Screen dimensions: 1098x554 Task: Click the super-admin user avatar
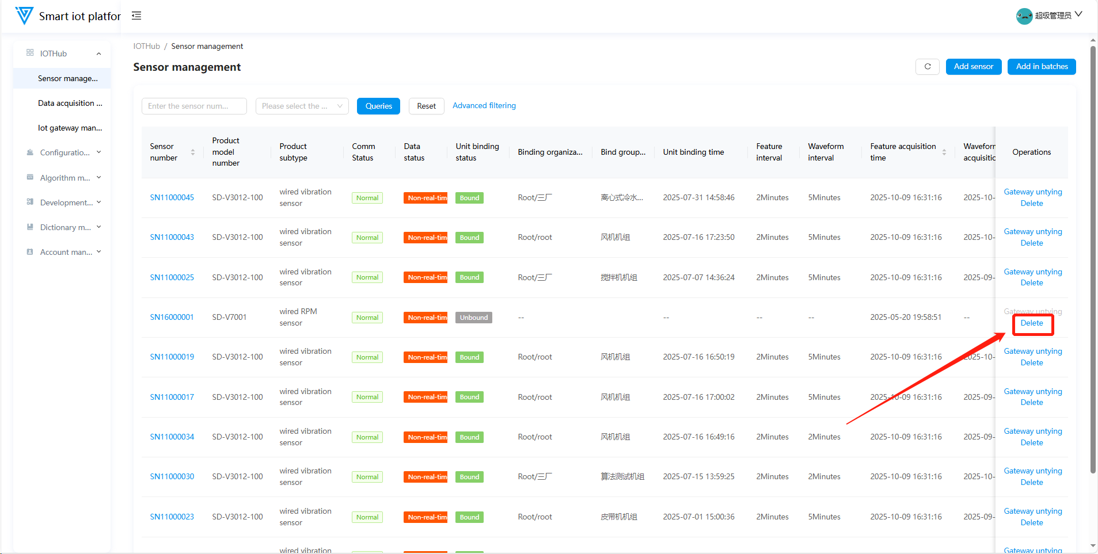pos(1024,16)
